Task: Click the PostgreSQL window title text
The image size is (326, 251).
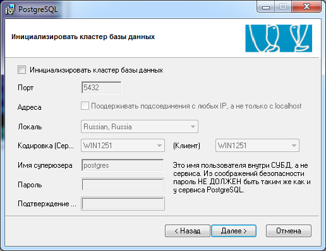Action: point(38,9)
